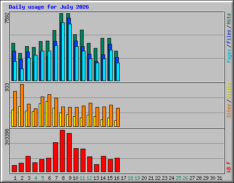Select the red KB bar for day 16

click(117, 165)
